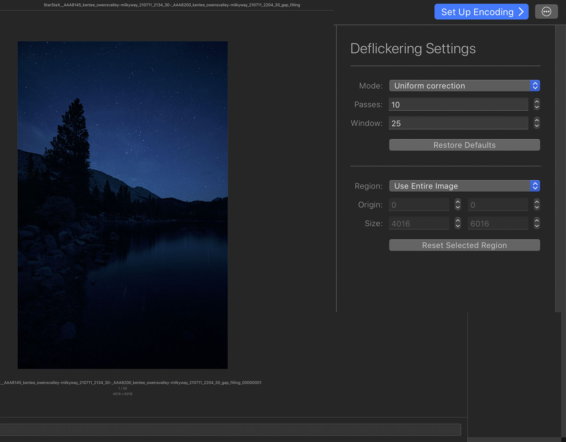Click the Reset Selected Region button
The image size is (566, 442).
[464, 245]
